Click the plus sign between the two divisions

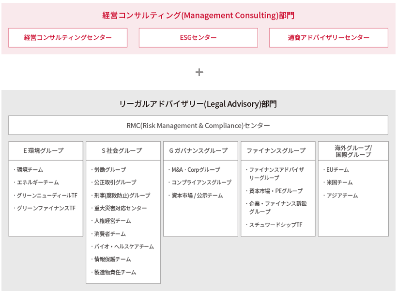pos(199,72)
